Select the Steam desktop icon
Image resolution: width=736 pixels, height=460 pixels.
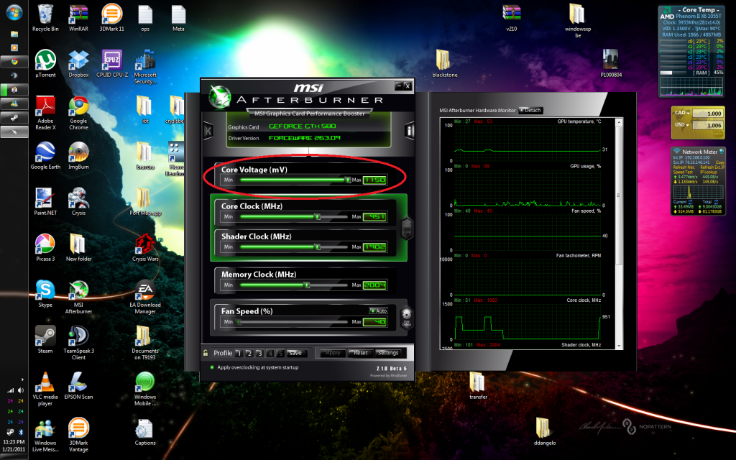[x=45, y=340]
